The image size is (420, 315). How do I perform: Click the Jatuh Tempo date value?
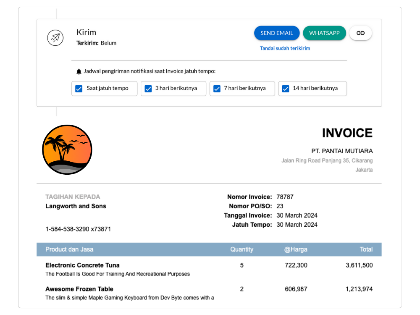click(297, 225)
